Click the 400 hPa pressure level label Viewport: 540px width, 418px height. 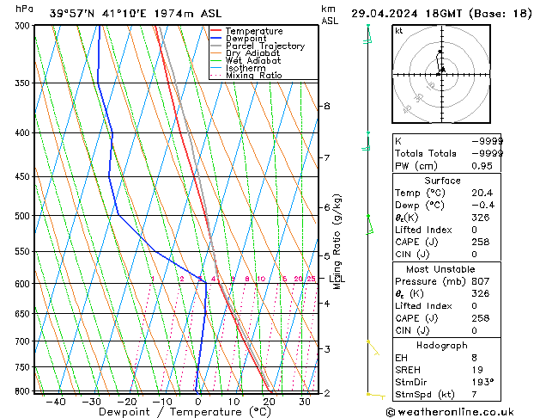pos(24,132)
